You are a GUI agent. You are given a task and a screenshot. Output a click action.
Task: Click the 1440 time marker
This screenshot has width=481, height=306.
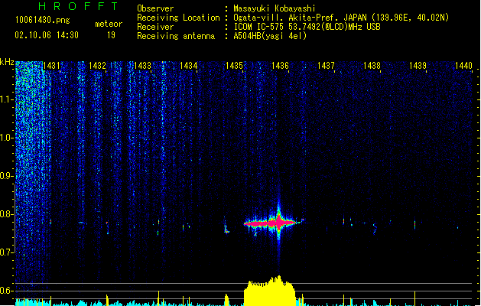pos(463,66)
